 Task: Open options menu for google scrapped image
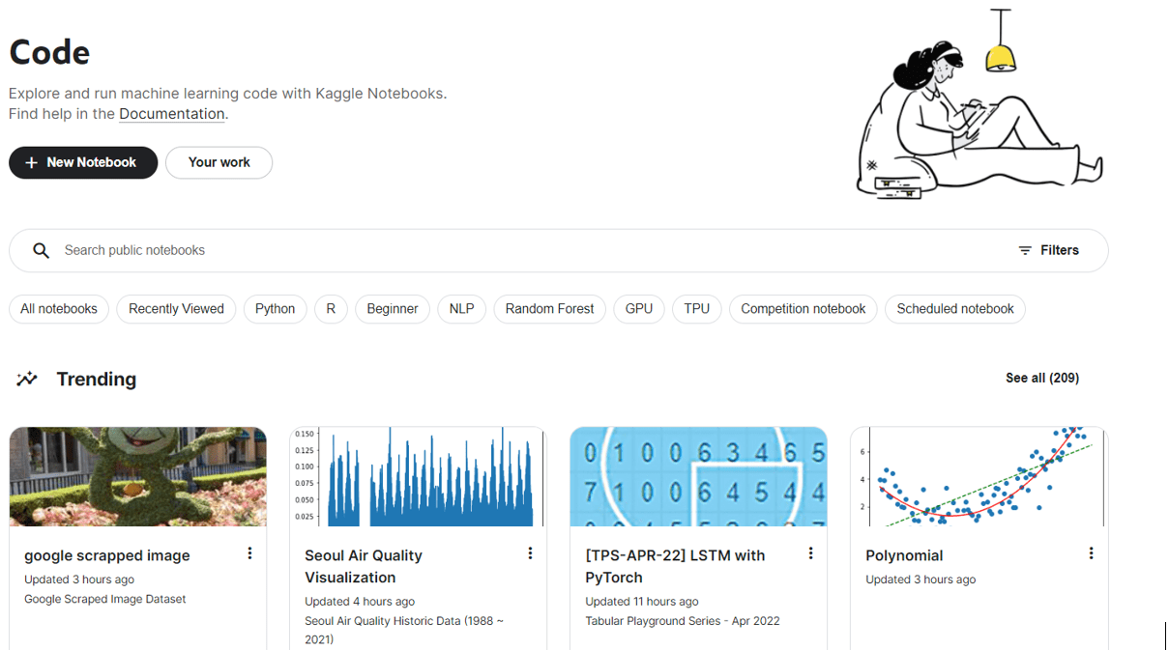tap(249, 553)
